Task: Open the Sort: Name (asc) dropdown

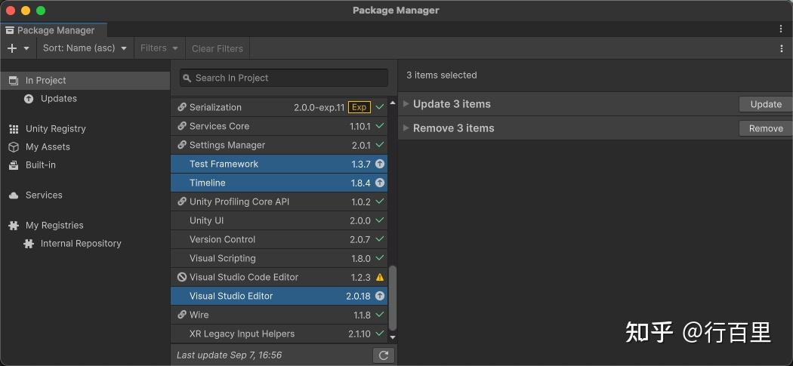Action: click(85, 48)
